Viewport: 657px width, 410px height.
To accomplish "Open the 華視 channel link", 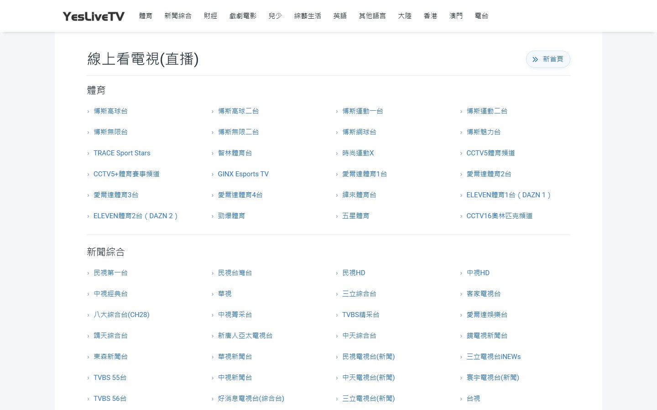I will 224,294.
